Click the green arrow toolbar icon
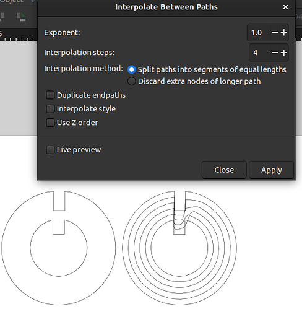Screen dimensions: 302x309 point(21,17)
